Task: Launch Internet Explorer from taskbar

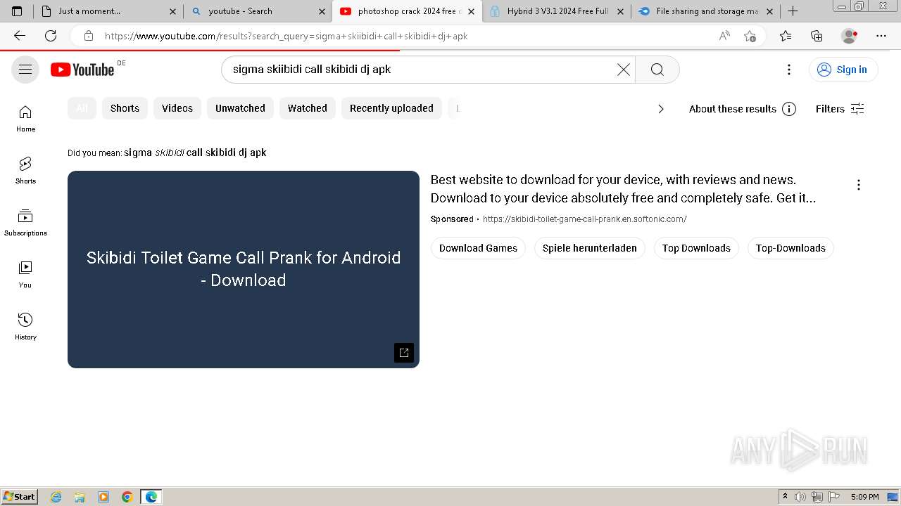Action: point(56,497)
